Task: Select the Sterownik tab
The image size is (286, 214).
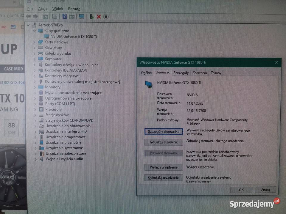Action: pyautogui.click(x=162, y=72)
